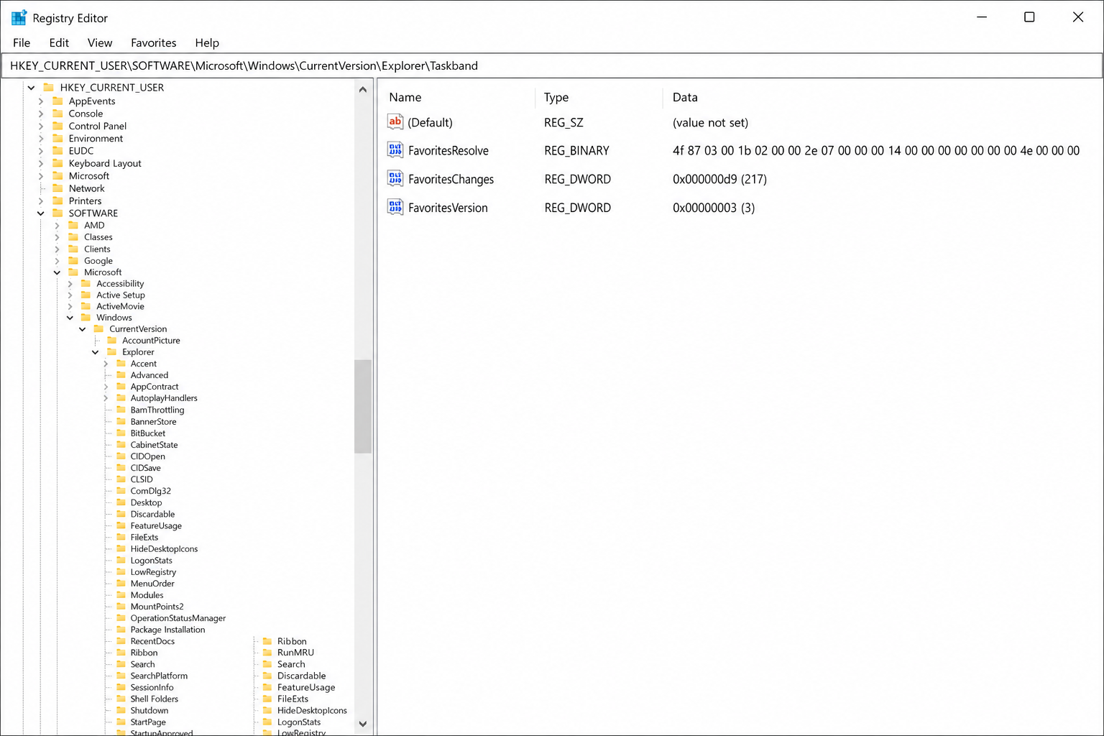Click the Classes folder icon
Viewport: 1104px width, 736px height.
tap(73, 236)
